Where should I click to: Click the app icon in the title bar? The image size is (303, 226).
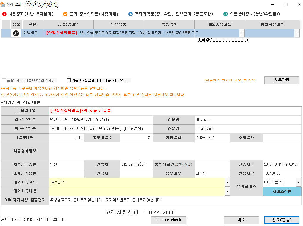[x=3, y=4]
